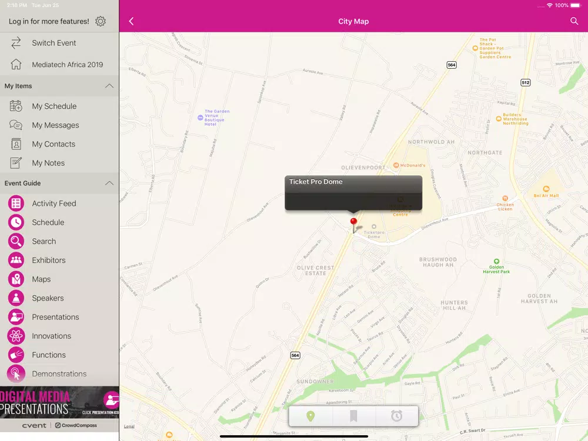
Task: Tap the My Notes pencil icon
Action: [x=16, y=163]
